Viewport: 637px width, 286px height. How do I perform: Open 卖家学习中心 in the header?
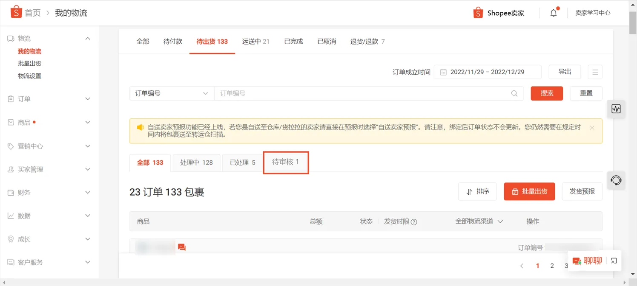pos(593,13)
